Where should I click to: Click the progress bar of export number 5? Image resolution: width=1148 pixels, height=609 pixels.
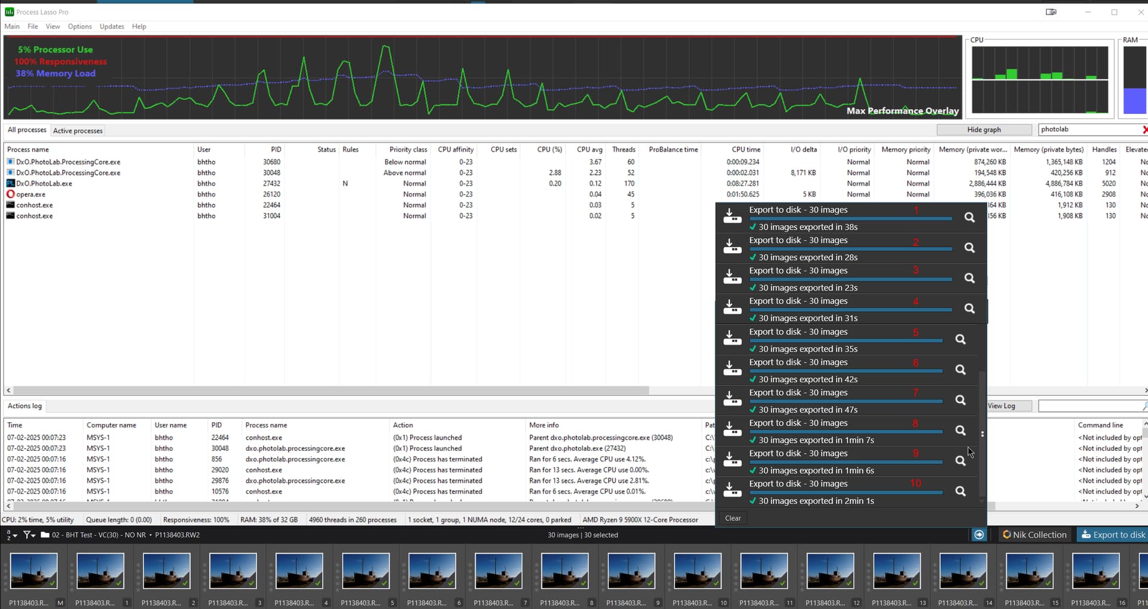pos(845,341)
